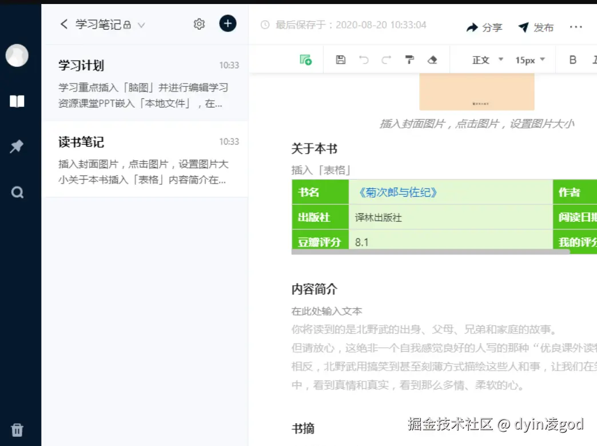
Task: Select the format painter tool
Action: point(409,59)
